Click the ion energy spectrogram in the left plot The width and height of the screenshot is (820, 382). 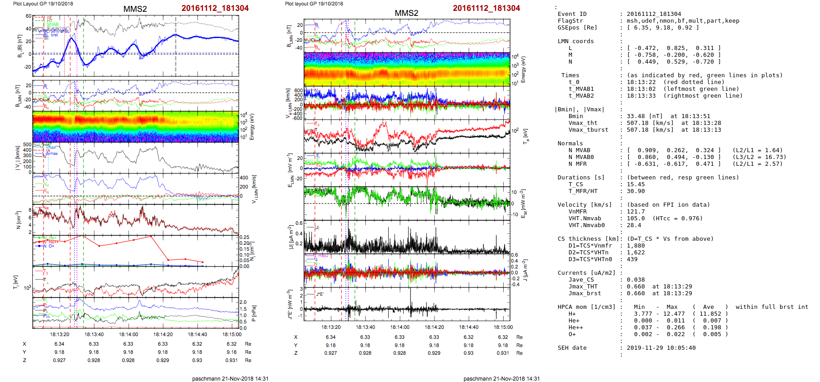click(135, 126)
